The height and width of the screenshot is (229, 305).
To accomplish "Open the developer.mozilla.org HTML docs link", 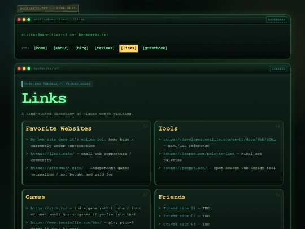I will point(219,140).
